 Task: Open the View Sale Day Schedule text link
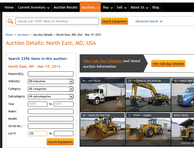point(103,61)
